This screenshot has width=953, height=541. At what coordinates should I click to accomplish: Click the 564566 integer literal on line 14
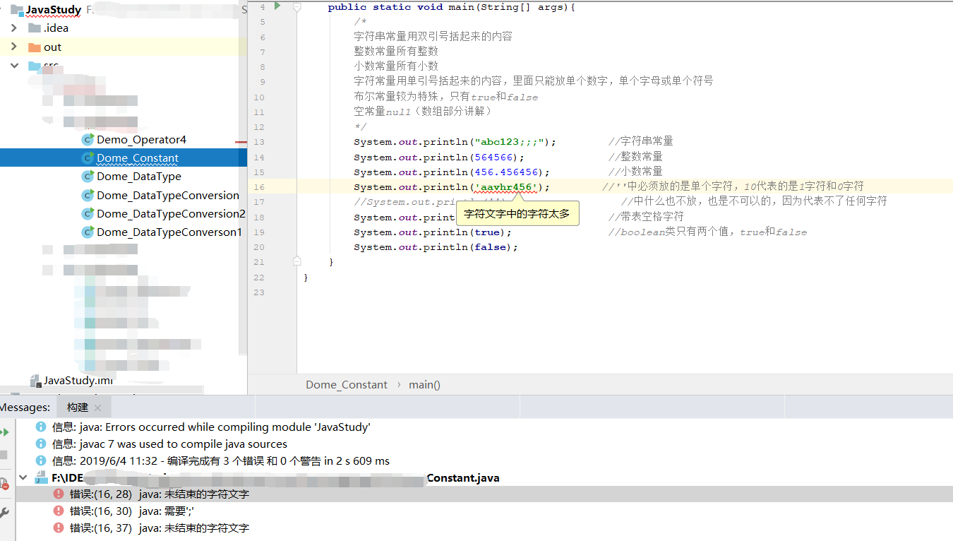[493, 157]
